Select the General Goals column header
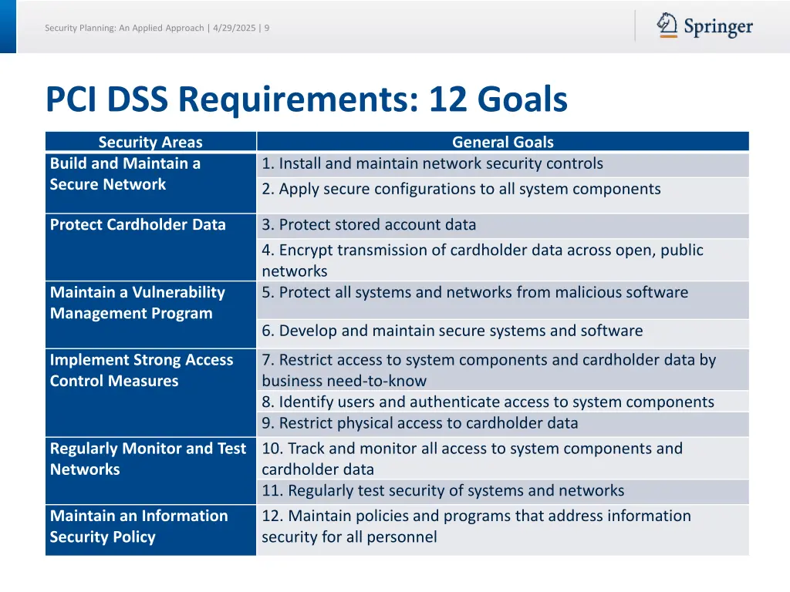This screenshot has height=592, width=790. pyautogui.click(x=502, y=142)
